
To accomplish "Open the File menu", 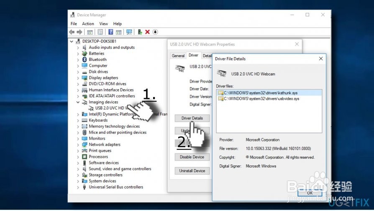I will pyautogui.click(x=74, y=23).
